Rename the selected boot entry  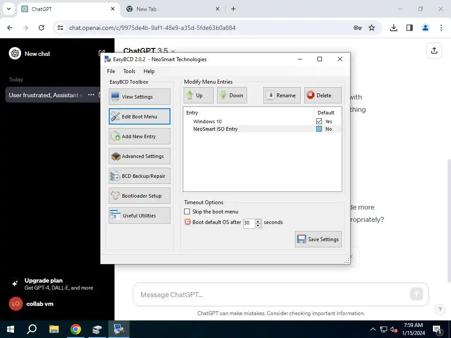click(282, 95)
